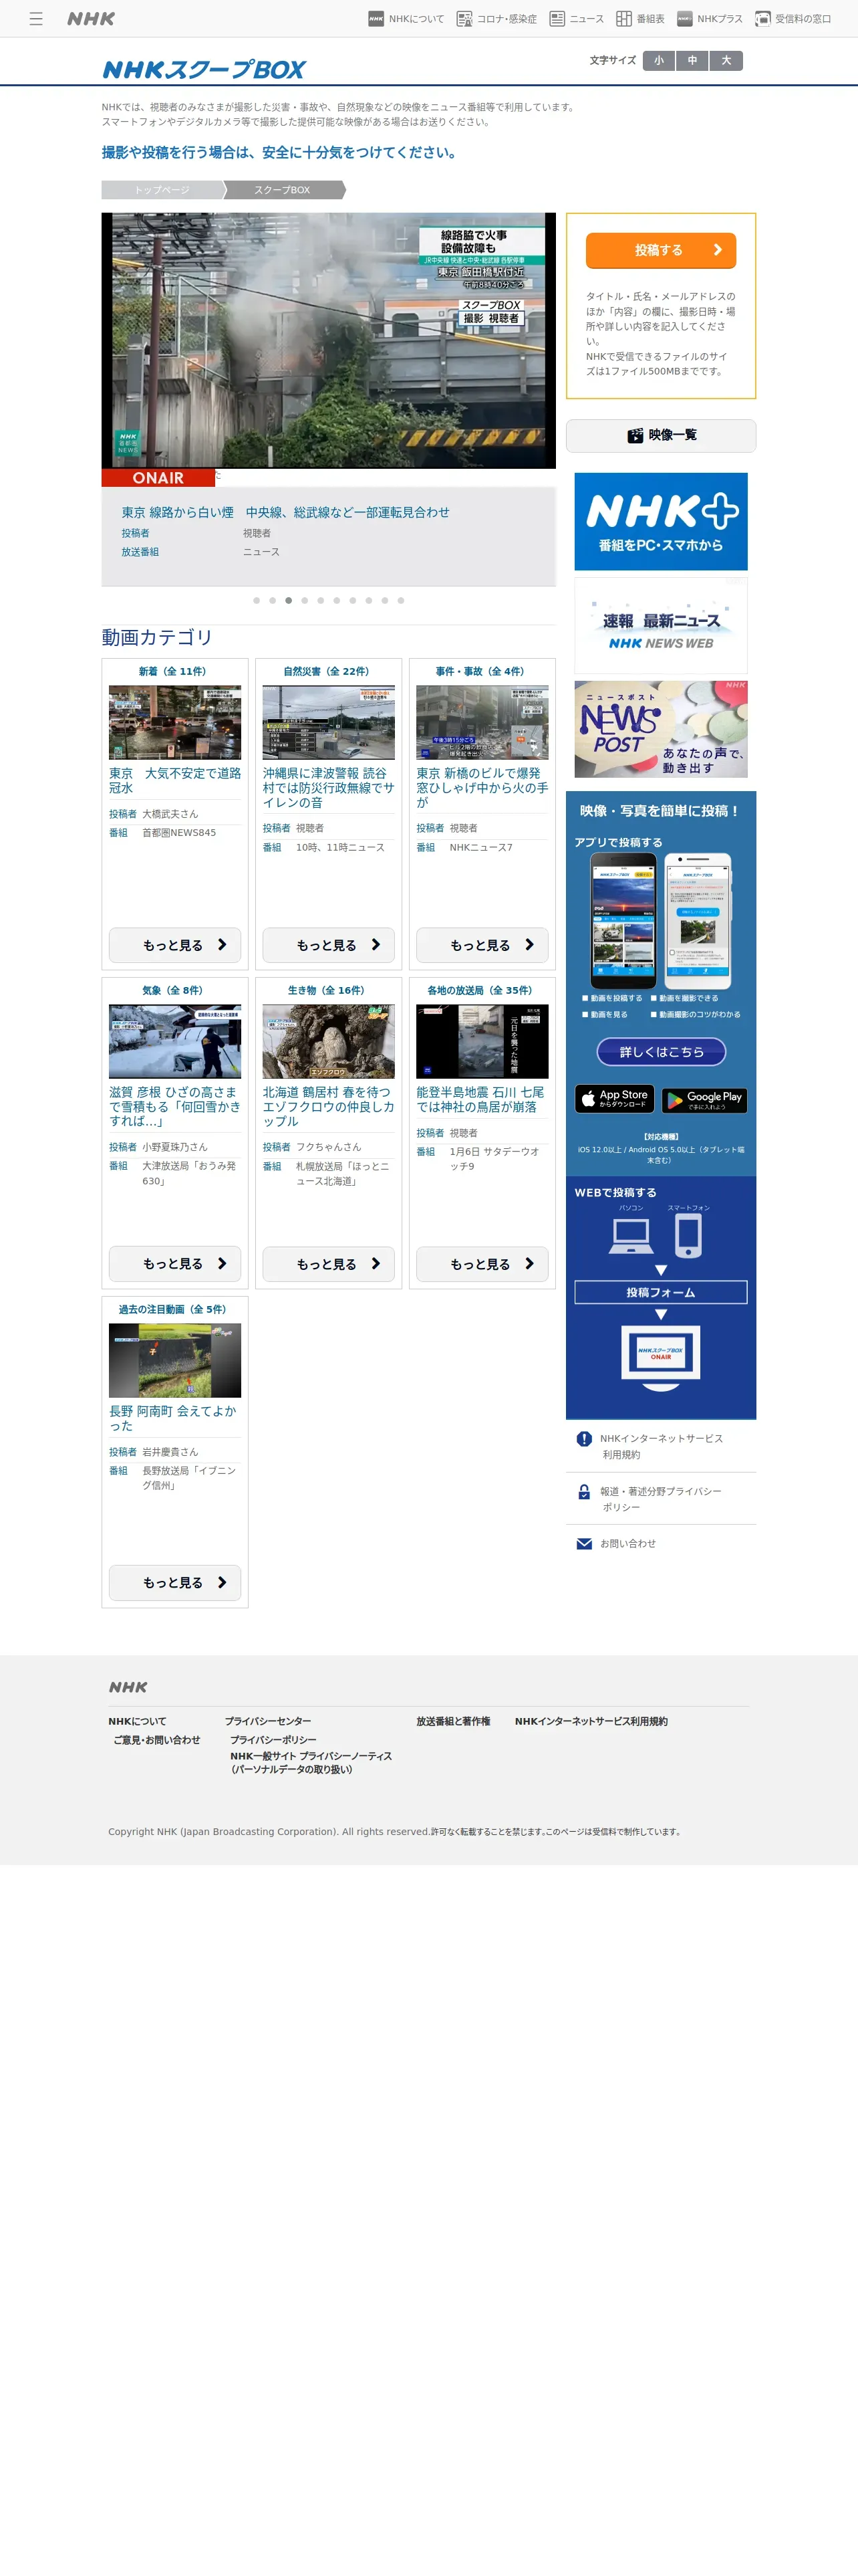
Task: Select the last carousel dot
Action: click(x=400, y=600)
